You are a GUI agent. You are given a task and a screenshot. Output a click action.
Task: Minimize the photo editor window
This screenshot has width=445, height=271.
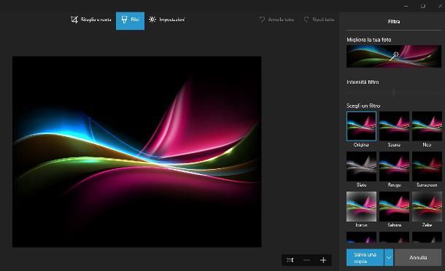pyautogui.click(x=406, y=6)
